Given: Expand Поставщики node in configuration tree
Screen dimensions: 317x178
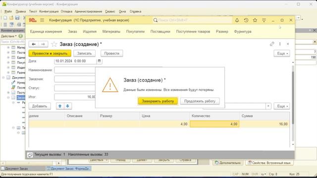Looking at the screenshot, I should (8, 52).
